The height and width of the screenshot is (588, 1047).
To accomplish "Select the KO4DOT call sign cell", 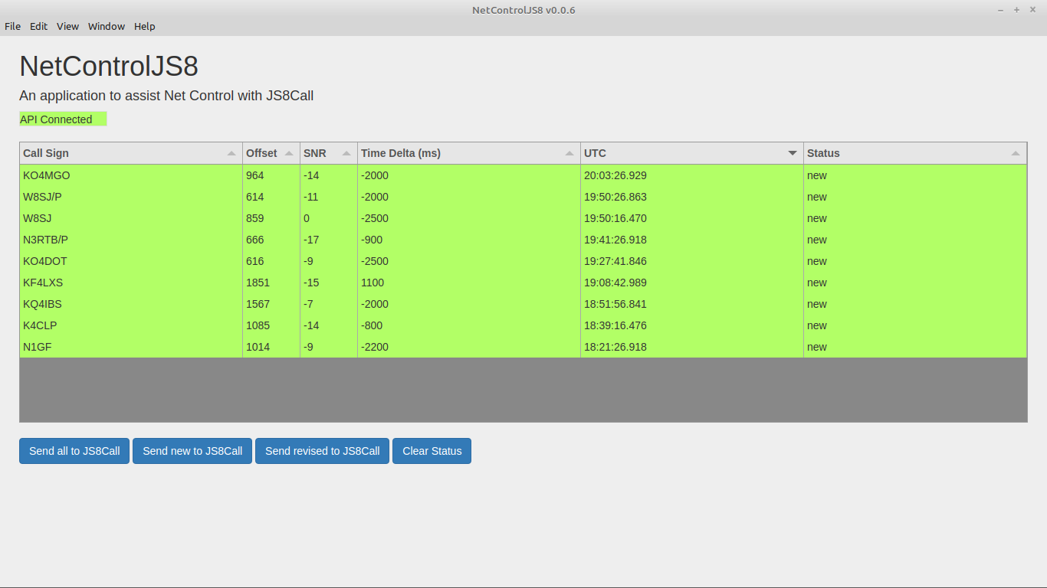I will tap(131, 261).
